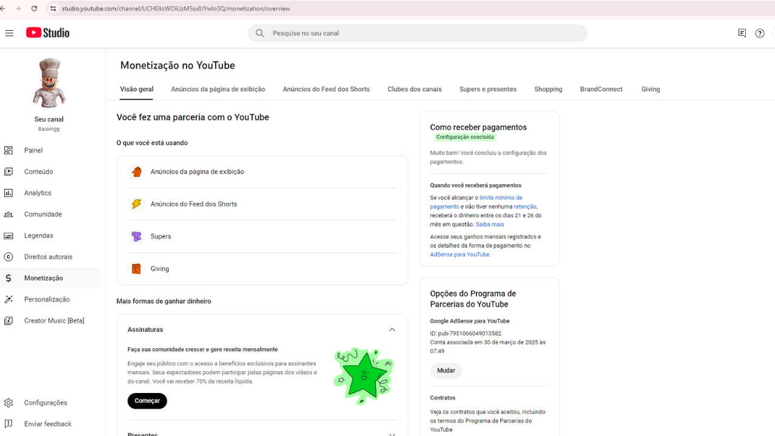Select the Conteúdo sidebar item
The height and width of the screenshot is (436, 775).
pyautogui.click(x=50, y=171)
